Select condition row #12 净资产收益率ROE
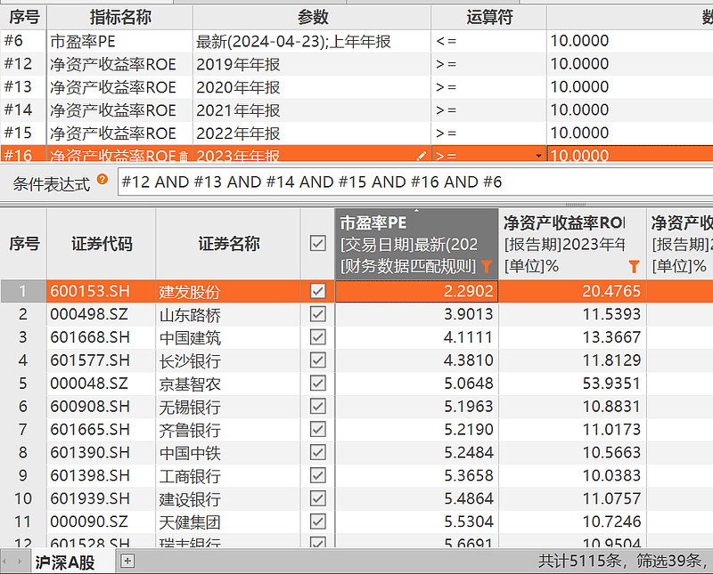Screen dimensions: 713x574 356,64
